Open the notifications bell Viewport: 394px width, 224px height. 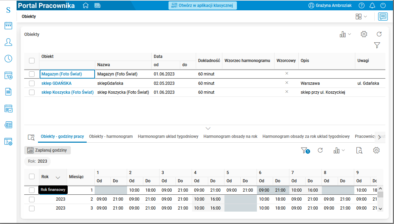pyautogui.click(x=372, y=6)
